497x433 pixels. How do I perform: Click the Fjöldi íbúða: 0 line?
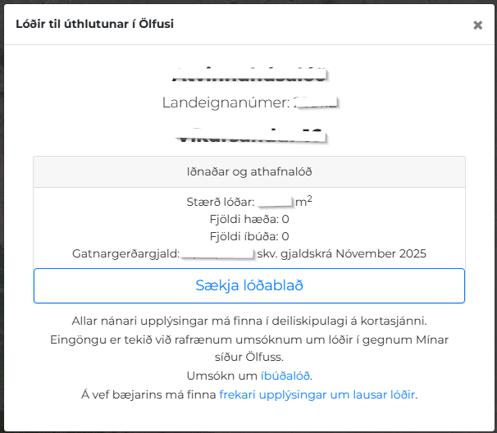pyautogui.click(x=248, y=236)
